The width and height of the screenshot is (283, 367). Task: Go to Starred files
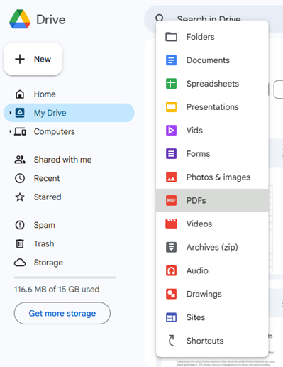coord(69,197)
